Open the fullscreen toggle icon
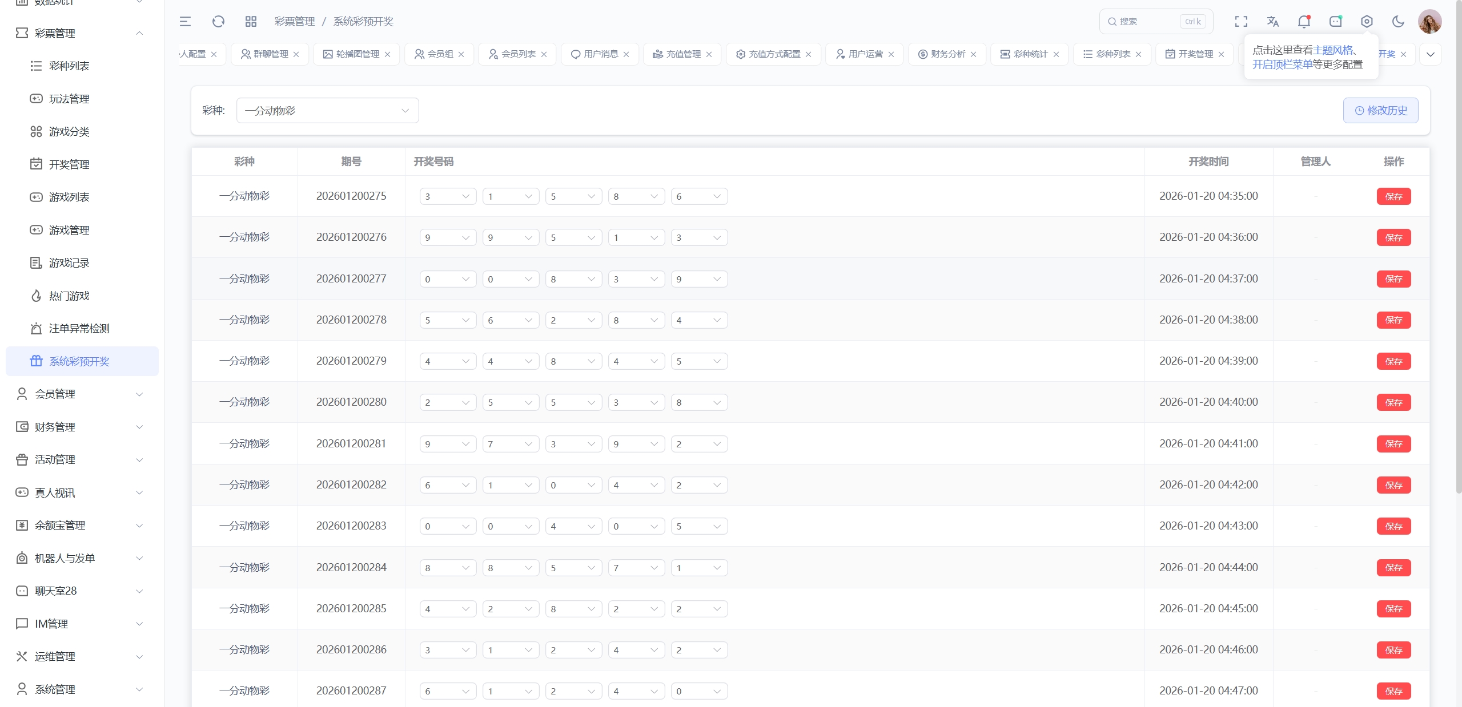 point(1241,22)
